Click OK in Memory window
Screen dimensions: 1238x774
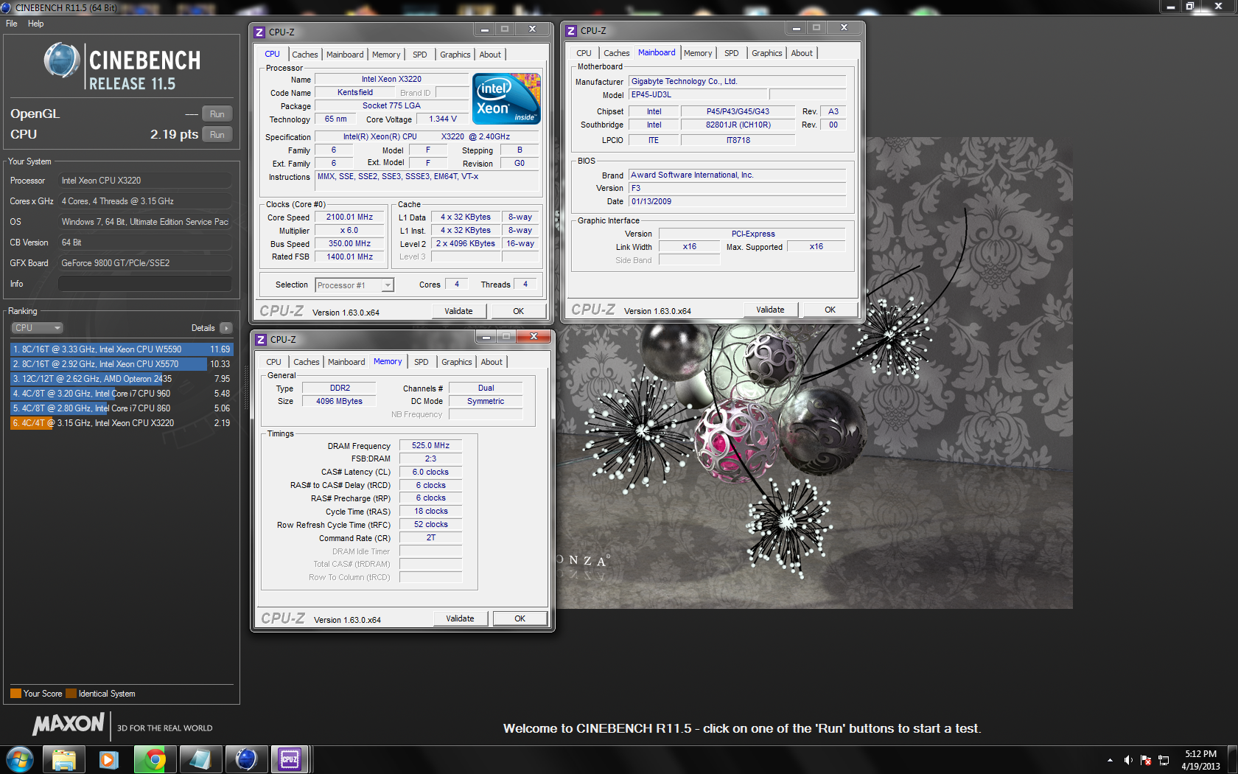pyautogui.click(x=520, y=618)
